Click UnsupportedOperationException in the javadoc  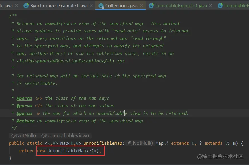pyautogui.click(x=64, y=61)
